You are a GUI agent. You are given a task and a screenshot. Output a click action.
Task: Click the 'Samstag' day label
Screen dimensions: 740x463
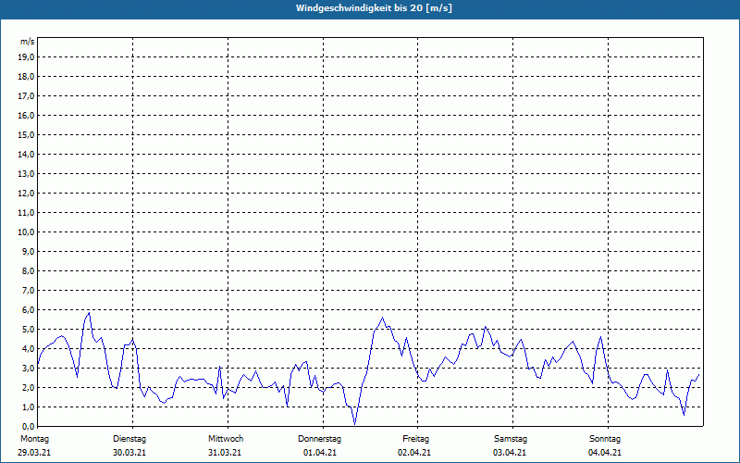coord(511,439)
